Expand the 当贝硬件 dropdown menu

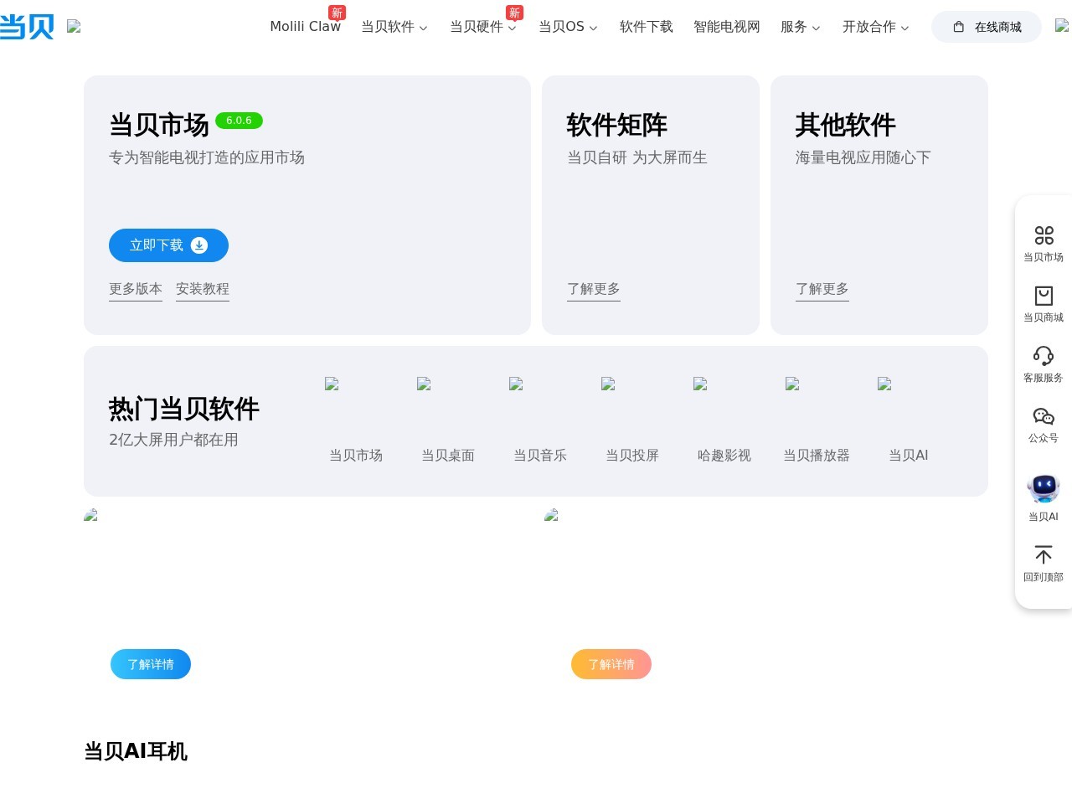tap(483, 27)
